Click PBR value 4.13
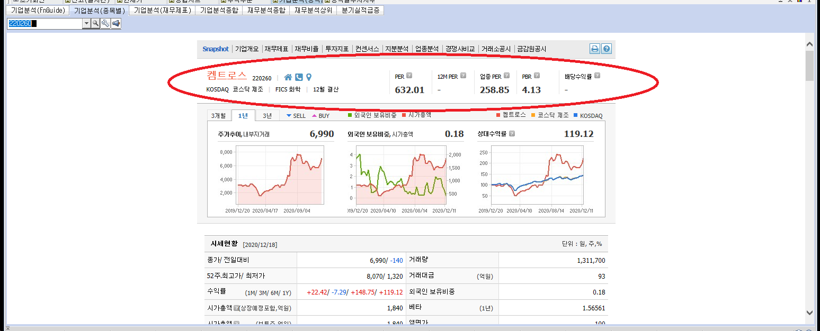This screenshot has width=820, height=331. [531, 90]
